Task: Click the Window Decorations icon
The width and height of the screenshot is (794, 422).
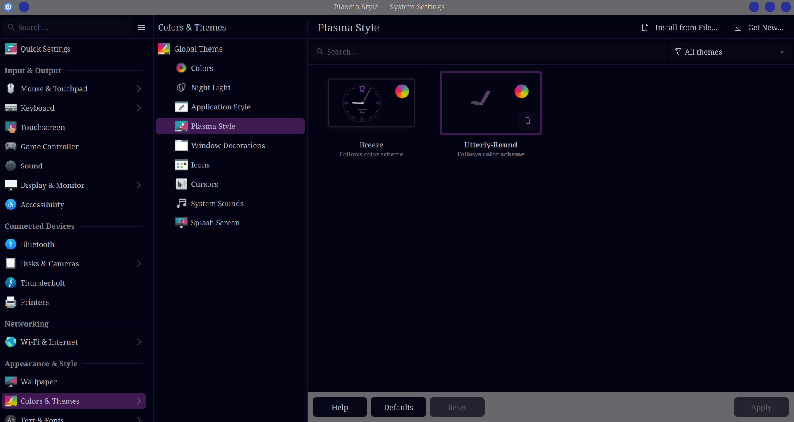Action: (x=181, y=145)
